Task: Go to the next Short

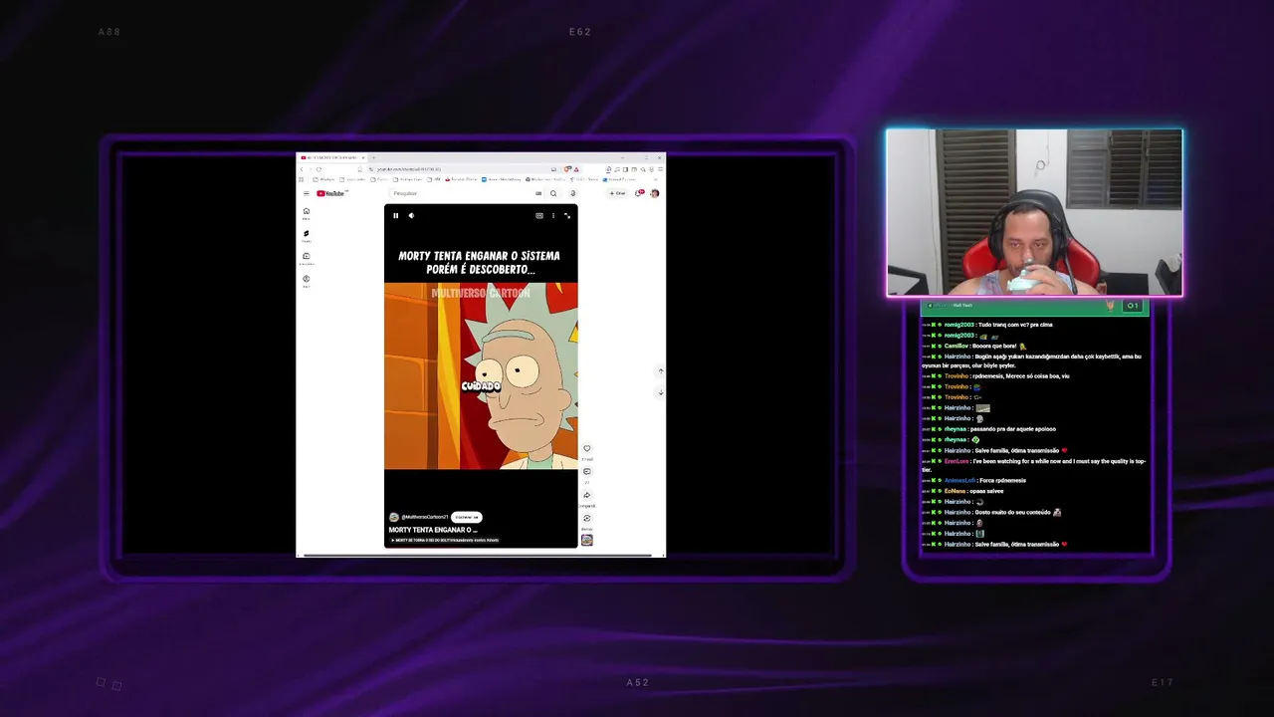Action: coord(660,392)
